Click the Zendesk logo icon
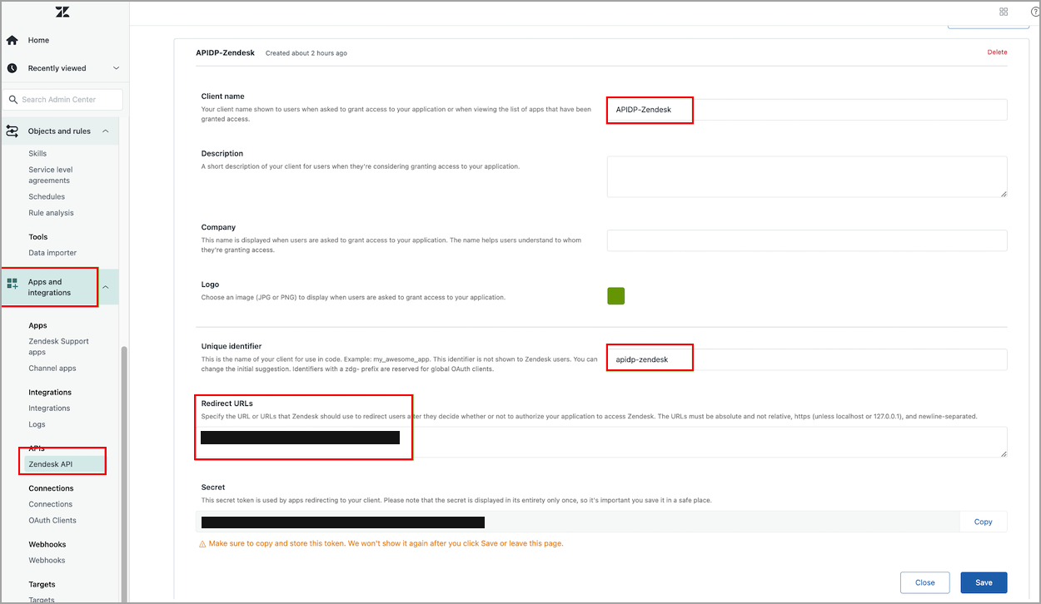 [62, 12]
